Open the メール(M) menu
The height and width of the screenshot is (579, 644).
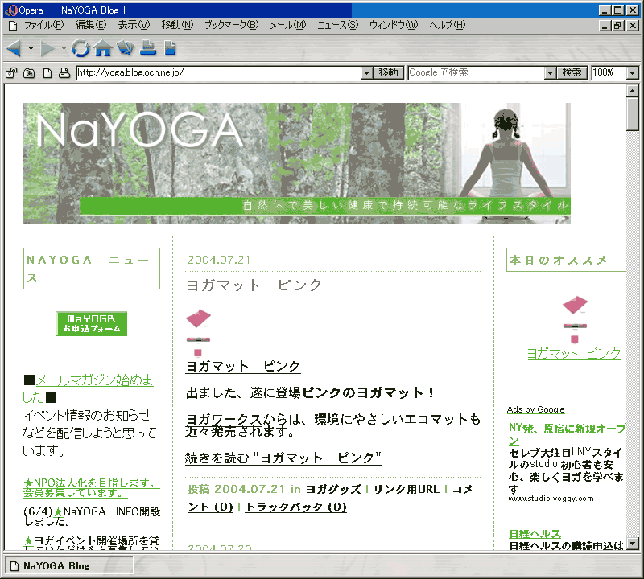click(x=288, y=25)
